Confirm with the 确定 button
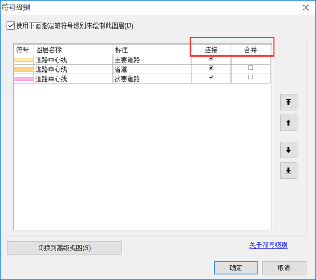This screenshot has width=316, height=280. (x=236, y=267)
